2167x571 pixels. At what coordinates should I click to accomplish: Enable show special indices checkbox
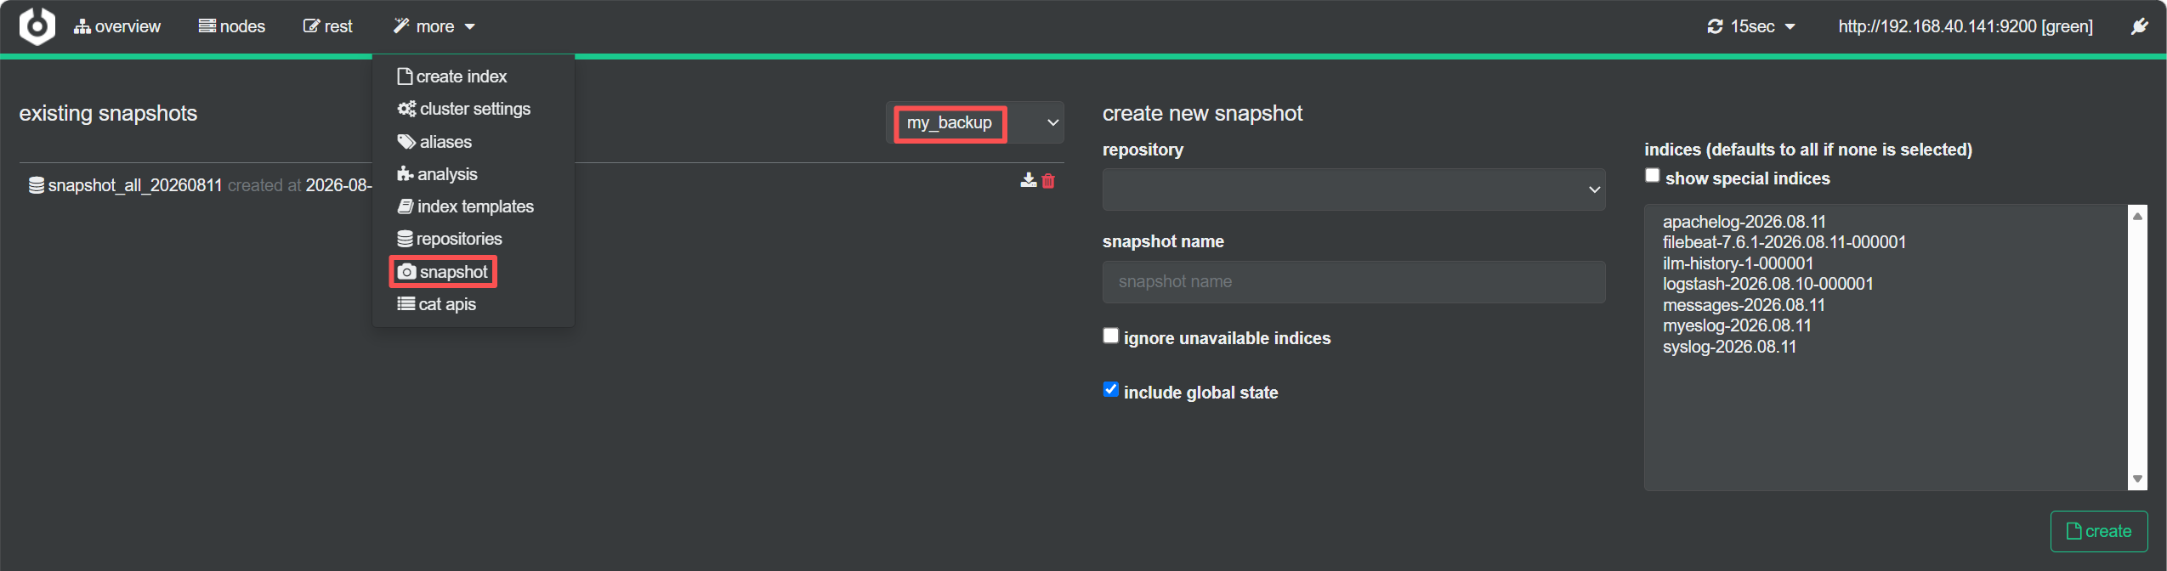pyautogui.click(x=1652, y=175)
